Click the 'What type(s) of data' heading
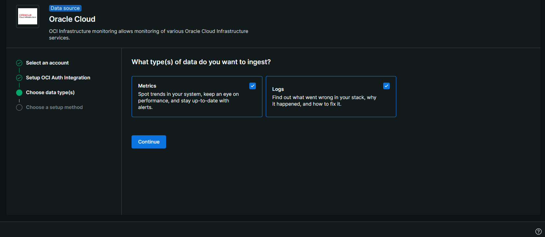 [x=201, y=62]
